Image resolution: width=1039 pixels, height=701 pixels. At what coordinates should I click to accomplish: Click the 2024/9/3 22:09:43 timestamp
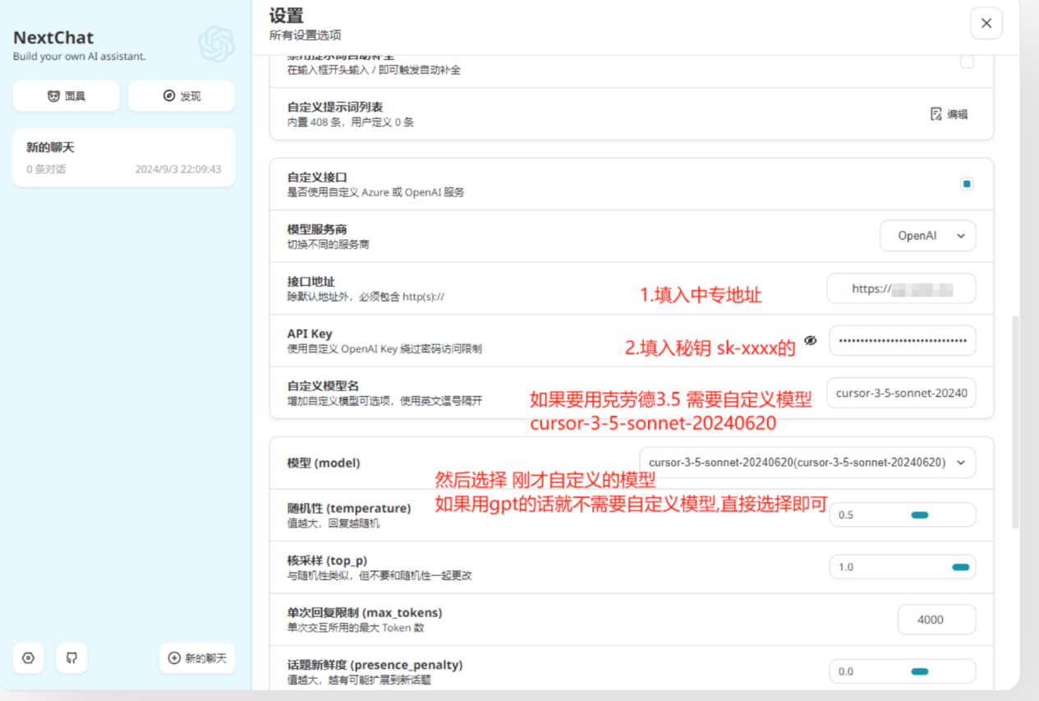178,169
